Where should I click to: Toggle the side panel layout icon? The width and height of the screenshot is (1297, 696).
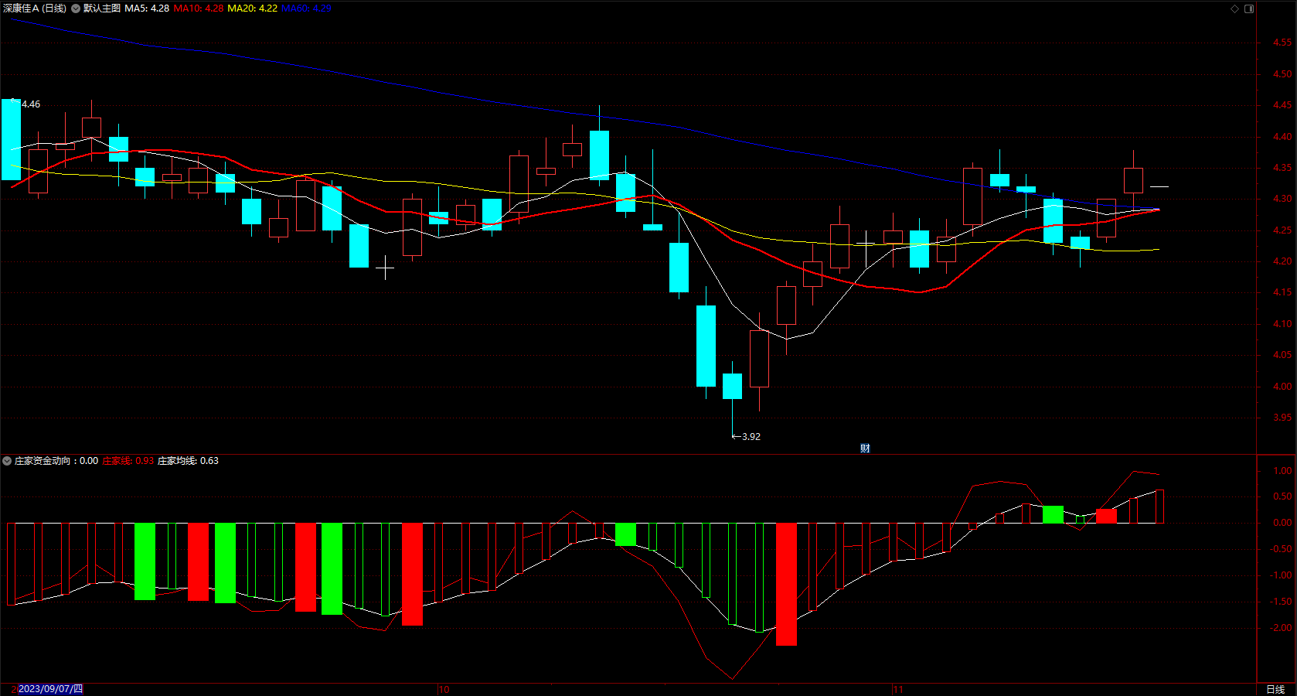(x=1249, y=9)
